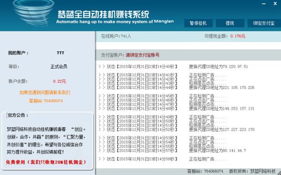Click the tornado swirl logo icon

click(33, 13)
